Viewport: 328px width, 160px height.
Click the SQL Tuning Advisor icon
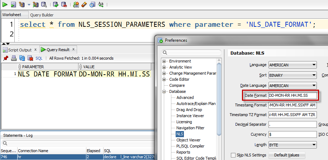tap(44, 4)
